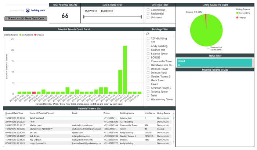Check Domum Tower building
Image resolution: width=257 pixels, height=150 pixels.
tap(148, 69)
